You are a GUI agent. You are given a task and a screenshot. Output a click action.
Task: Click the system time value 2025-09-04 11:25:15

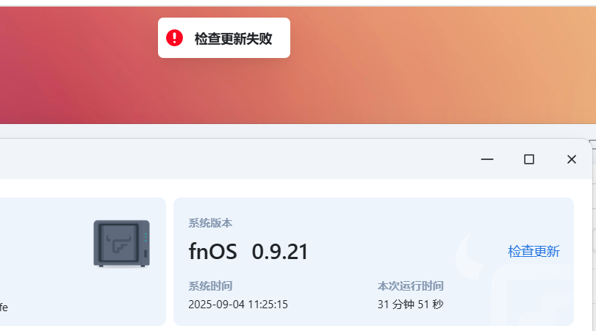click(x=238, y=305)
